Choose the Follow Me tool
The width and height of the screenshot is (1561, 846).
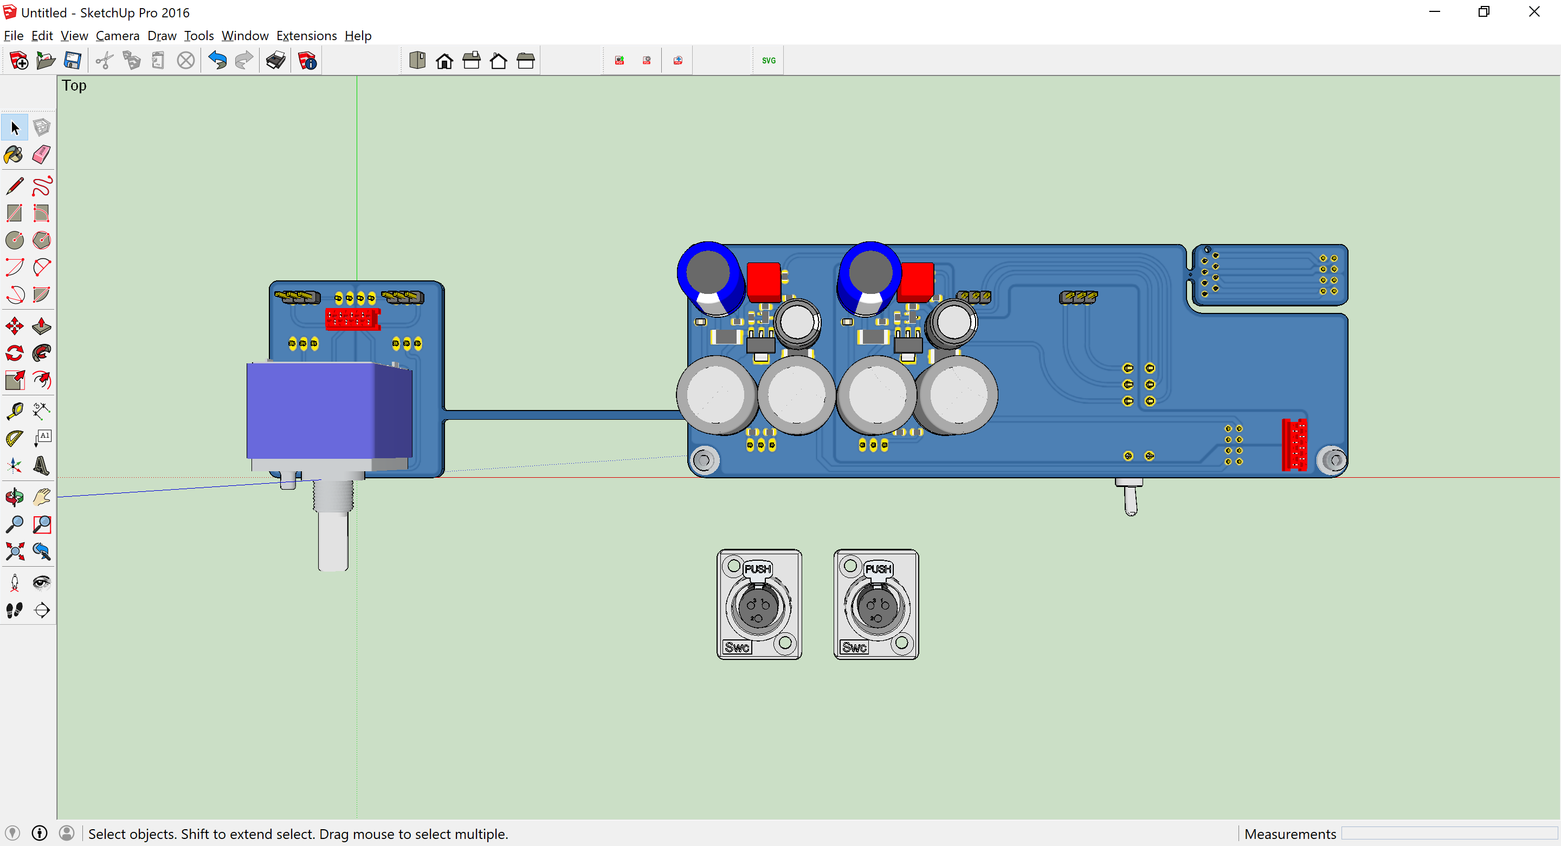41,353
